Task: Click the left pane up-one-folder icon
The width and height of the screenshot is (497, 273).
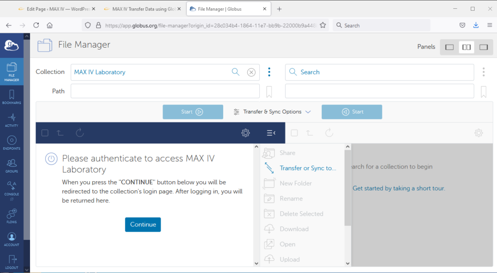Action: [x=60, y=133]
